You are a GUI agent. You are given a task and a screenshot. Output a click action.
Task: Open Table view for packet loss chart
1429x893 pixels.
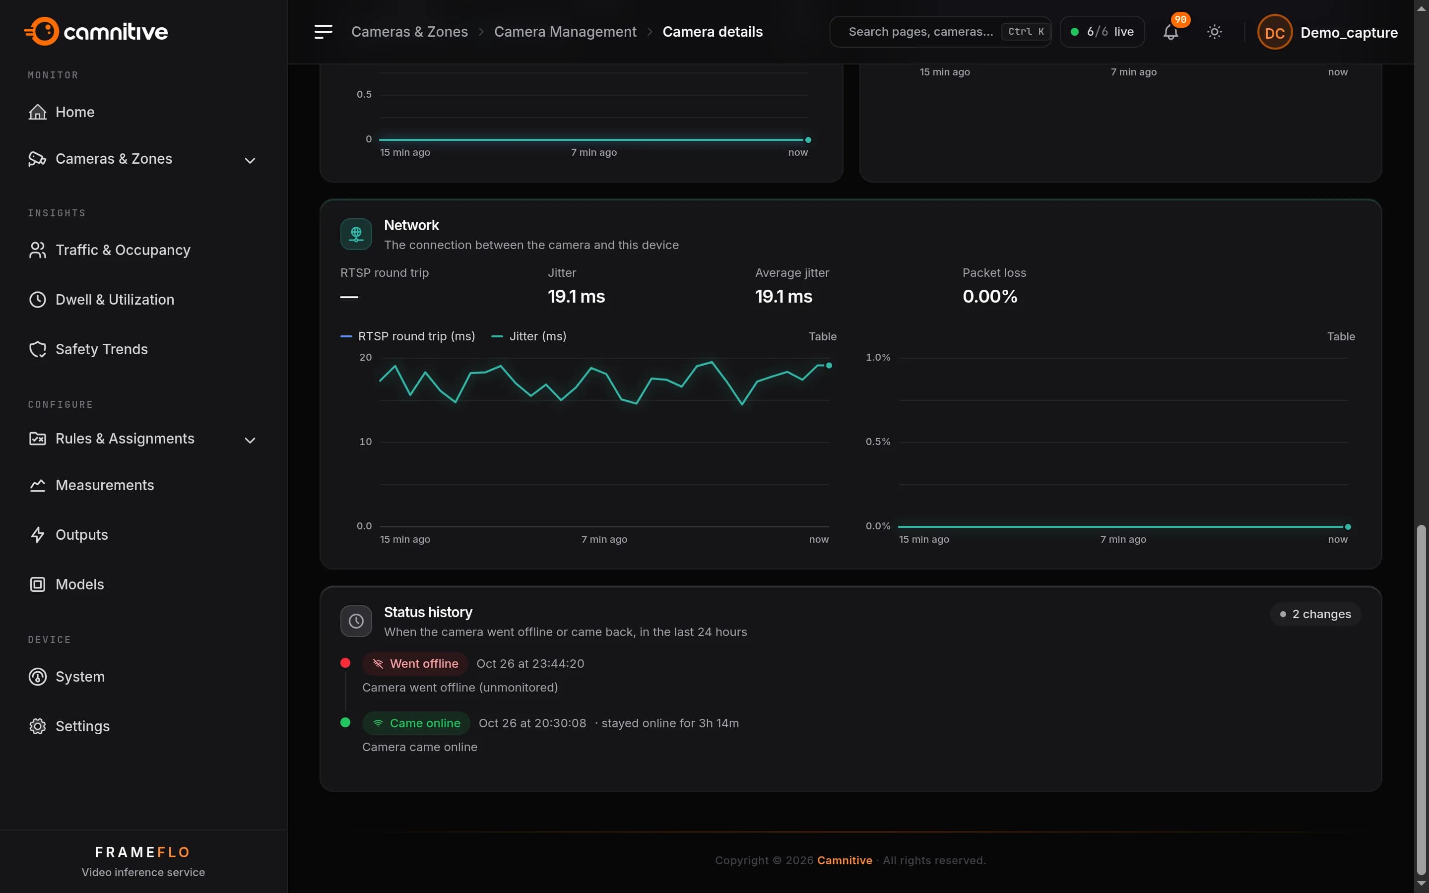pyautogui.click(x=1340, y=336)
